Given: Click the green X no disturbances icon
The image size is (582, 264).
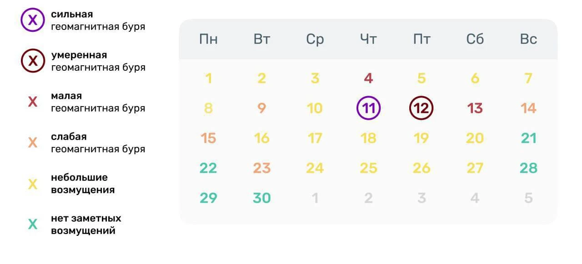Looking at the screenshot, I should (x=33, y=224).
